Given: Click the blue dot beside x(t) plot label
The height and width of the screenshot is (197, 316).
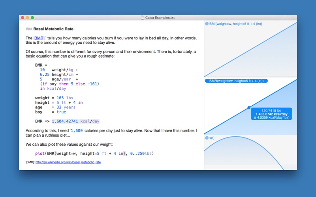Looking at the screenshot, I should (207, 138).
